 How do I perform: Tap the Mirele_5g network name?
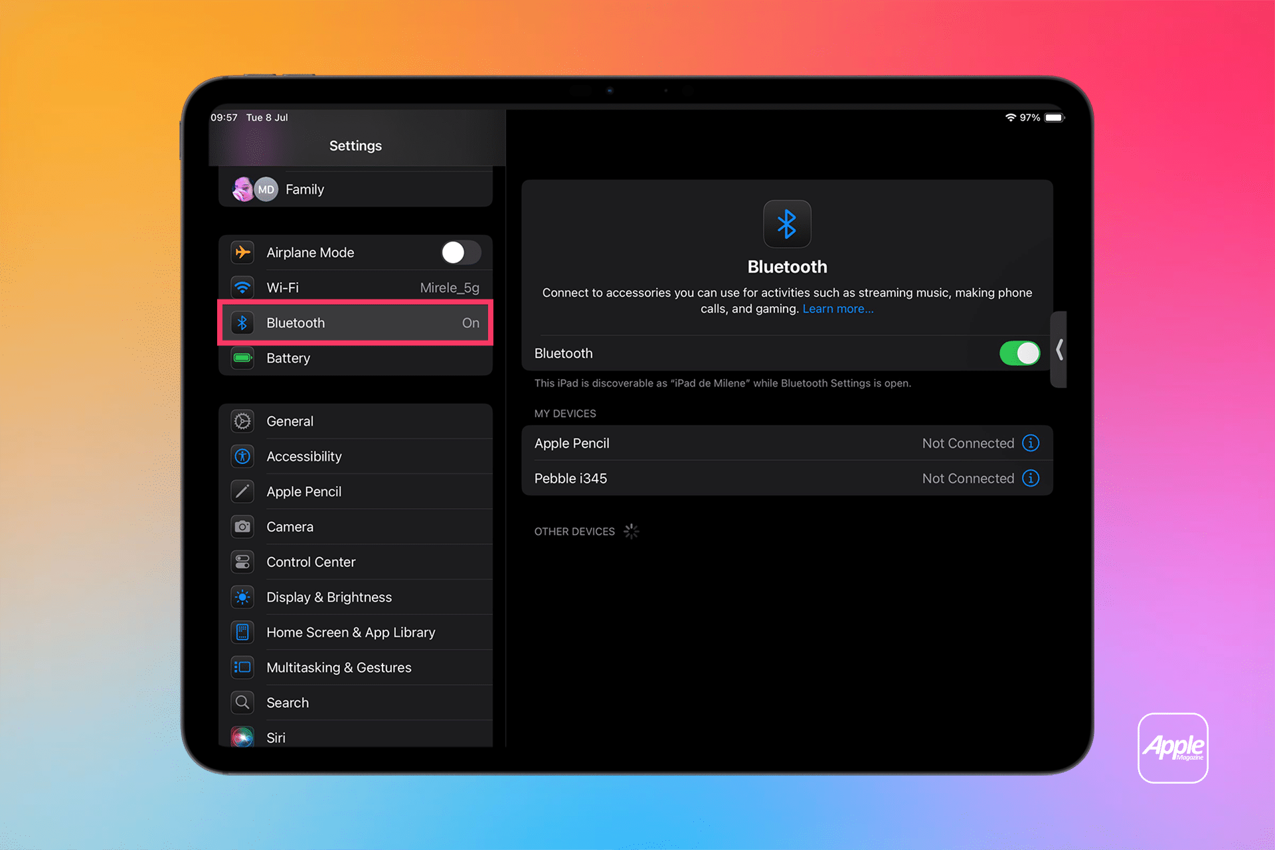(450, 288)
